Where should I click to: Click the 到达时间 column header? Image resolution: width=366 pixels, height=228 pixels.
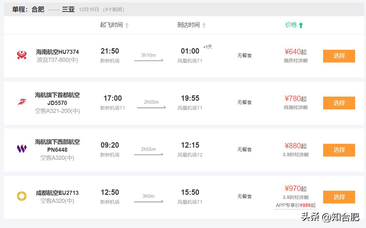click(x=188, y=25)
